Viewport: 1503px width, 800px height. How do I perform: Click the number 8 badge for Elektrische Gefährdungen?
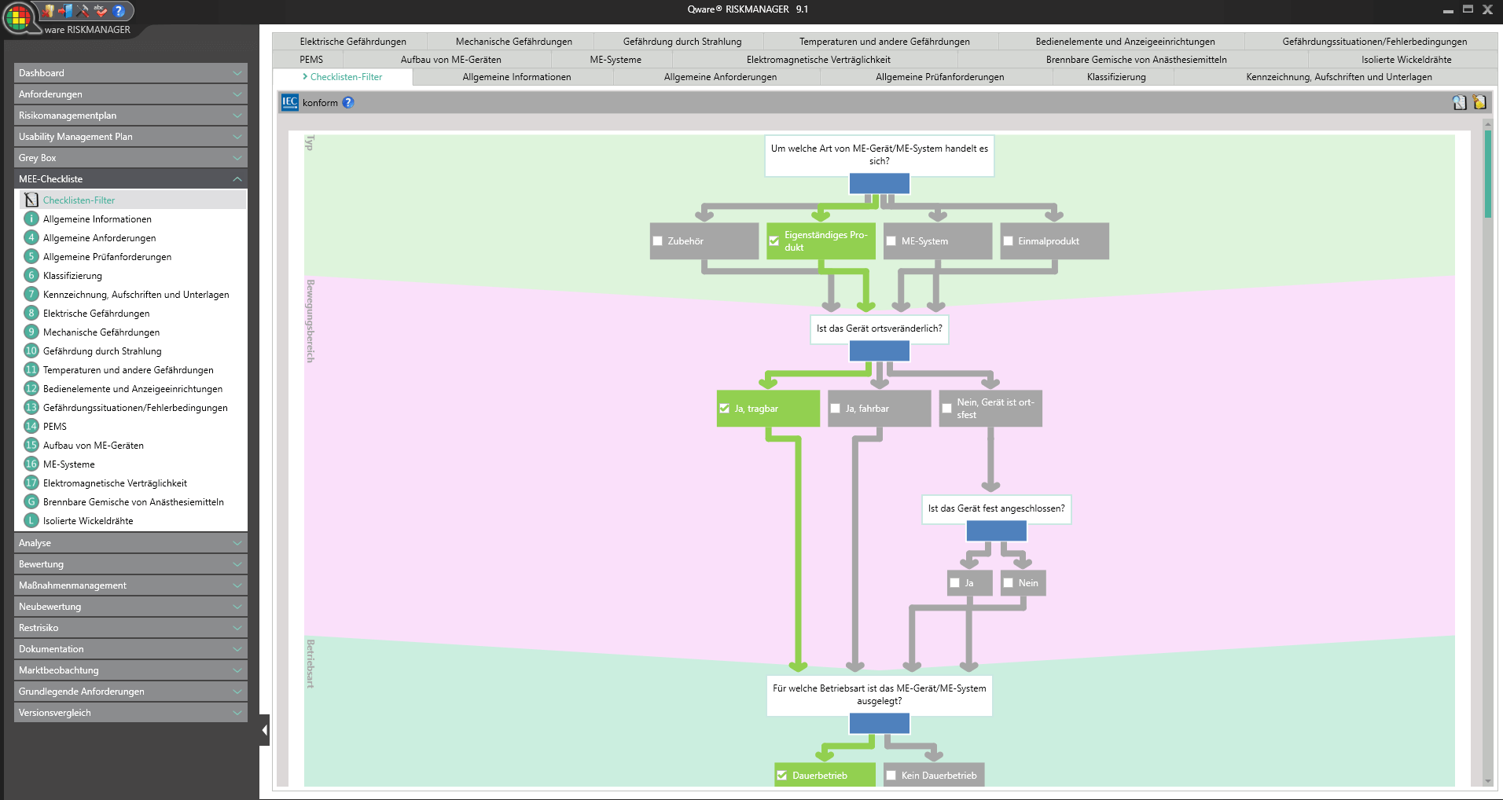[x=31, y=313]
